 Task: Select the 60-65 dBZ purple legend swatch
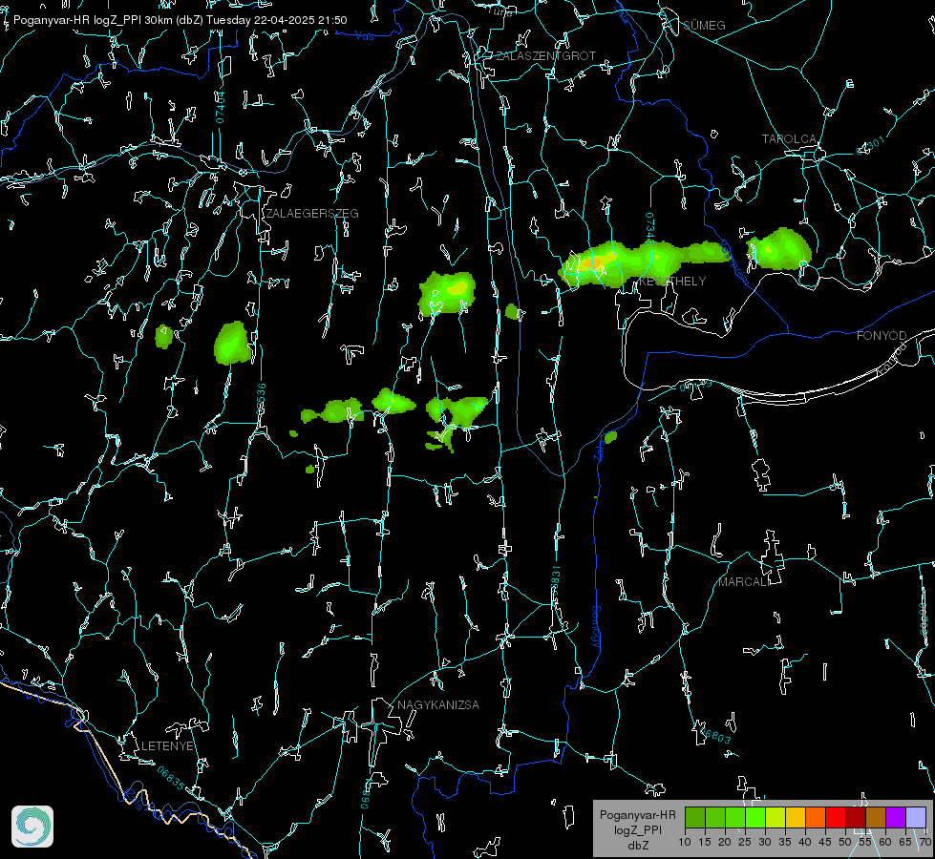(896, 817)
